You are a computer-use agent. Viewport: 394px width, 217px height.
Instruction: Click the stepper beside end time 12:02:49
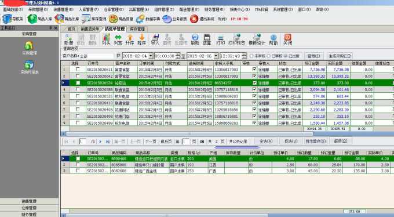(x=243, y=56)
